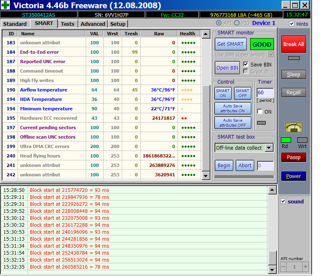Click the gauge meter icon

[294, 127]
